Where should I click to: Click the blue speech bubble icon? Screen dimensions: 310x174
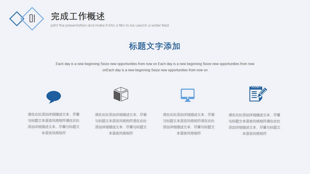pos(53,97)
